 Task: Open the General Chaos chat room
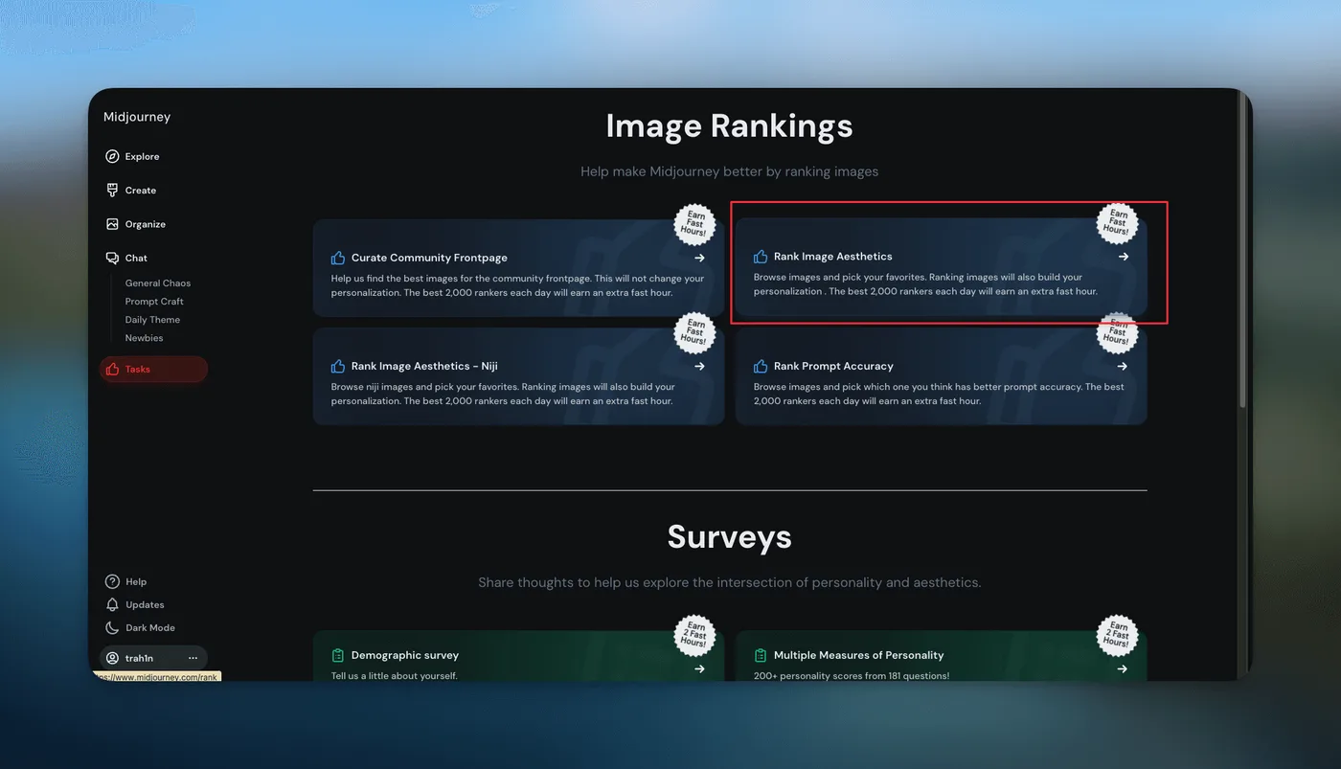pyautogui.click(x=157, y=283)
